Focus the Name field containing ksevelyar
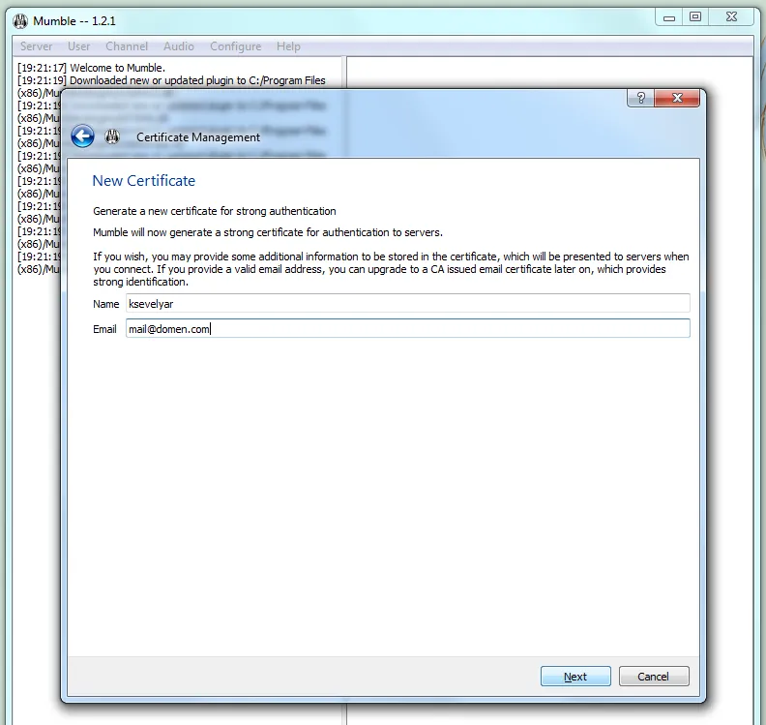 pyautogui.click(x=408, y=304)
